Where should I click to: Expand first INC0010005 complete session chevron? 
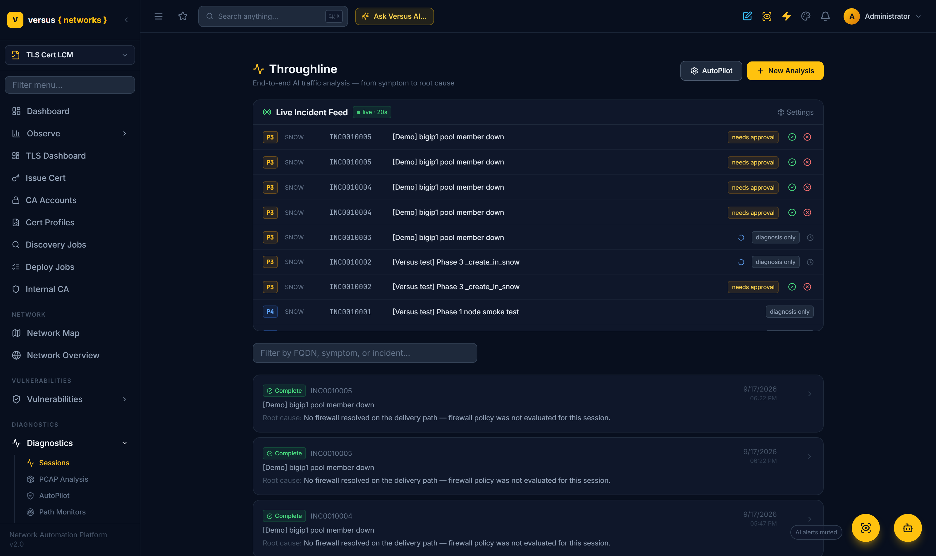pos(809,394)
